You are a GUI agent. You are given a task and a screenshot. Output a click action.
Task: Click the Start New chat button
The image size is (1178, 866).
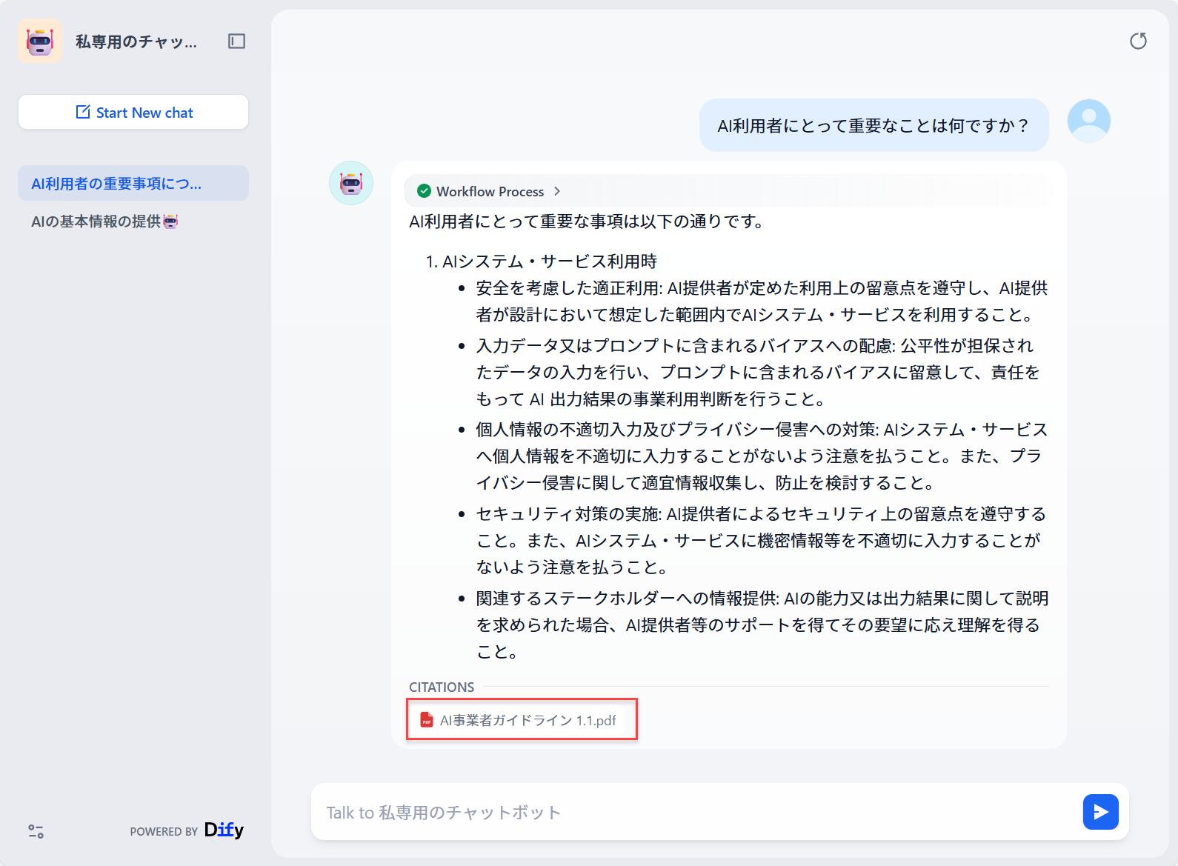tap(133, 113)
